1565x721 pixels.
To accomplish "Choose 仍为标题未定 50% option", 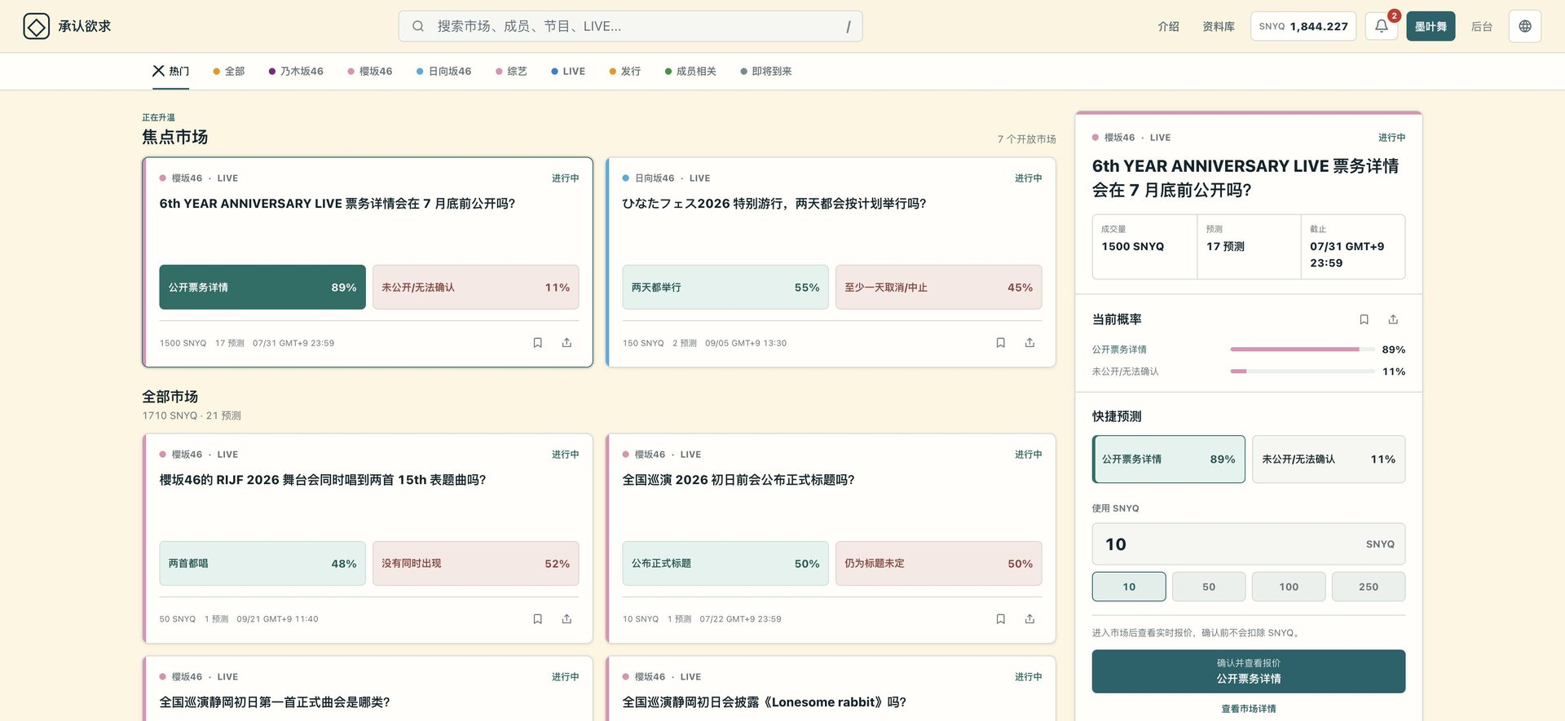I will tap(938, 563).
